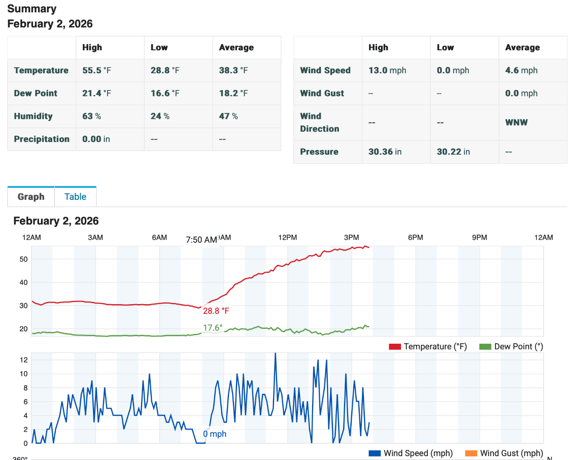Click the 55.5 °F temperature high cell
The image size is (573, 460).
point(97,70)
